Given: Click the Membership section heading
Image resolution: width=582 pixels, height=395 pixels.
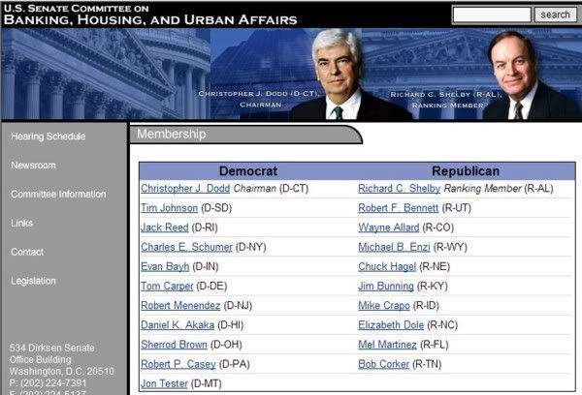Looking at the screenshot, I should click(171, 134).
